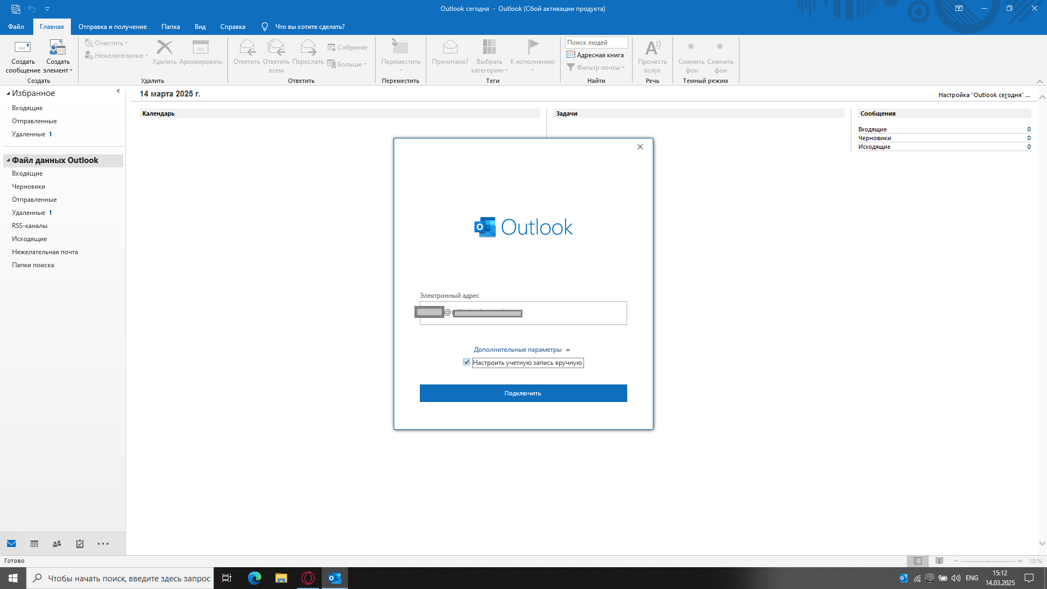Switch to Mail view in navigation bar

pos(11,544)
